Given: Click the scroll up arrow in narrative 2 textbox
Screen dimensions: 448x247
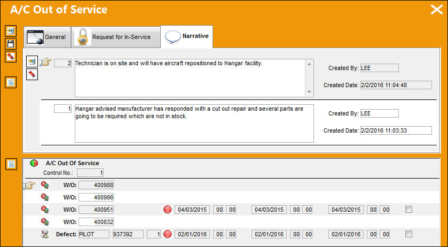Looking at the screenshot, I should pyautogui.click(x=309, y=64).
